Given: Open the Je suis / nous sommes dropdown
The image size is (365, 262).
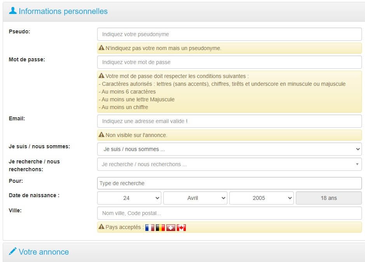Looking at the screenshot, I should click(229, 149).
